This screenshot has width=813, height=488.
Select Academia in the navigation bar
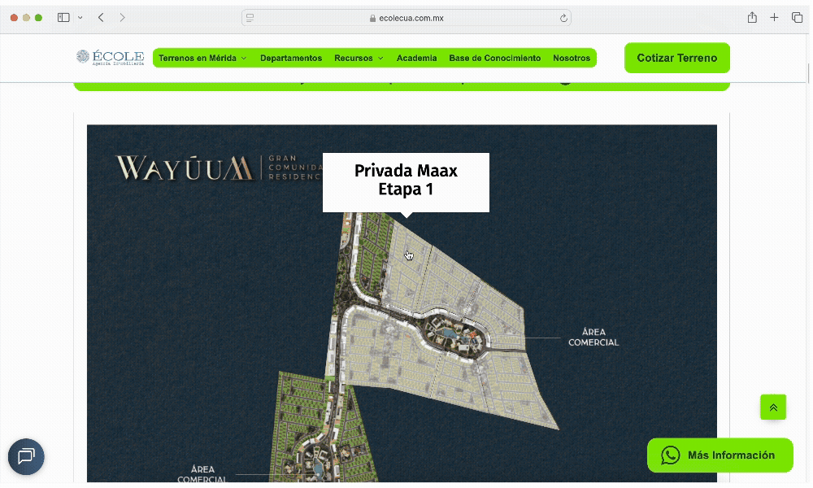pos(417,58)
